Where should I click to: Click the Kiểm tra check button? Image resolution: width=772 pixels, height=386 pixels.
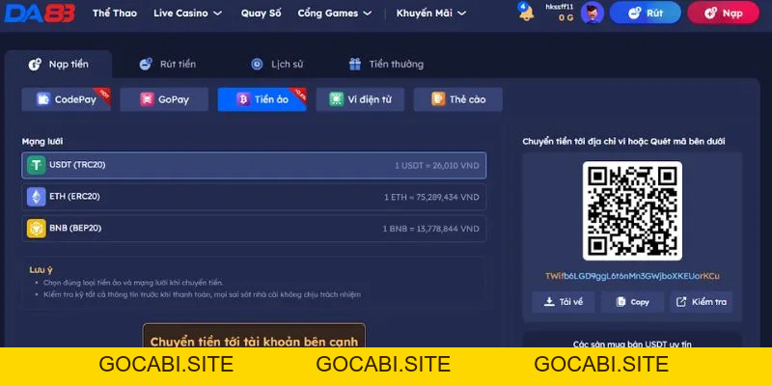click(x=702, y=302)
